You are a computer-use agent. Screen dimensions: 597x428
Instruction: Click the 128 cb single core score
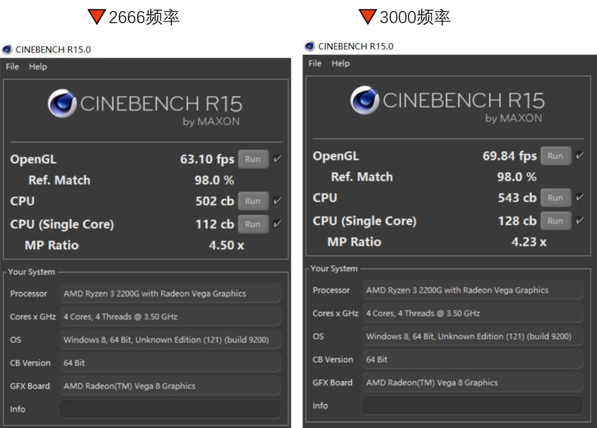point(517,221)
